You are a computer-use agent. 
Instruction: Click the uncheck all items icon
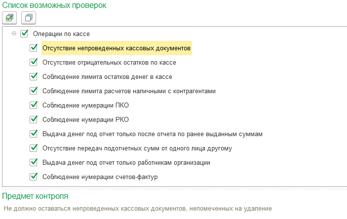(x=29, y=18)
